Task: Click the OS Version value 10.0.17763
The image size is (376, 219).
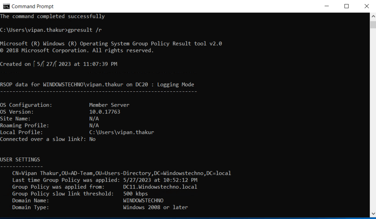Action: [104, 112]
